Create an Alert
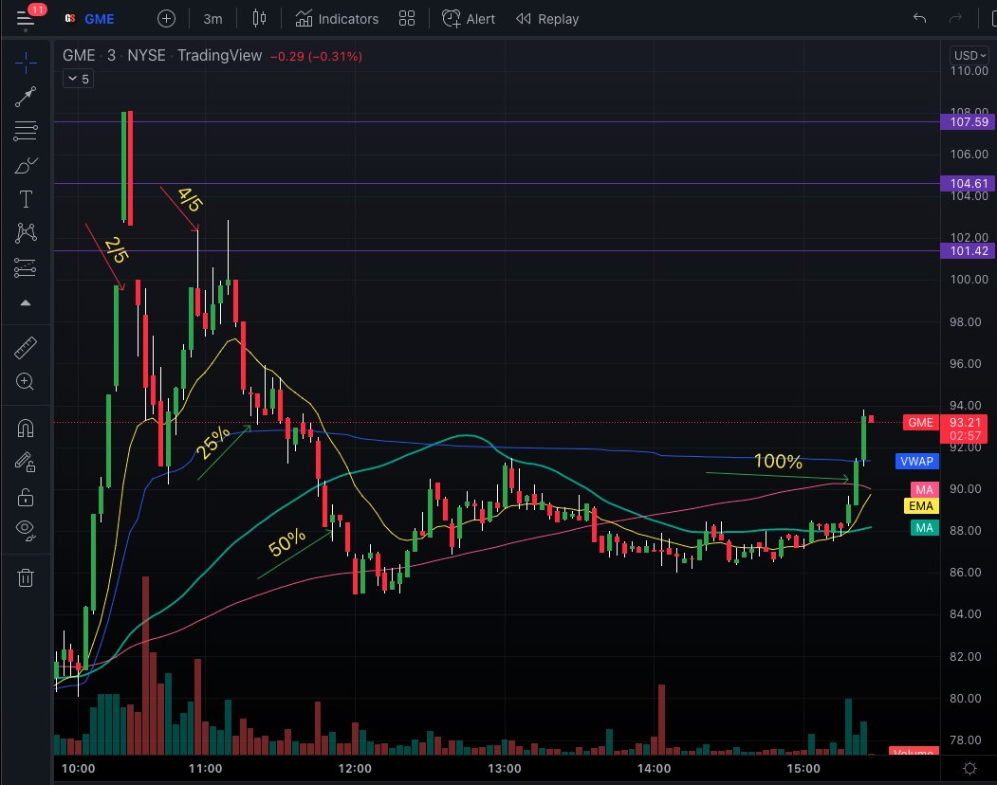Image resolution: width=997 pixels, height=785 pixels. pos(469,19)
